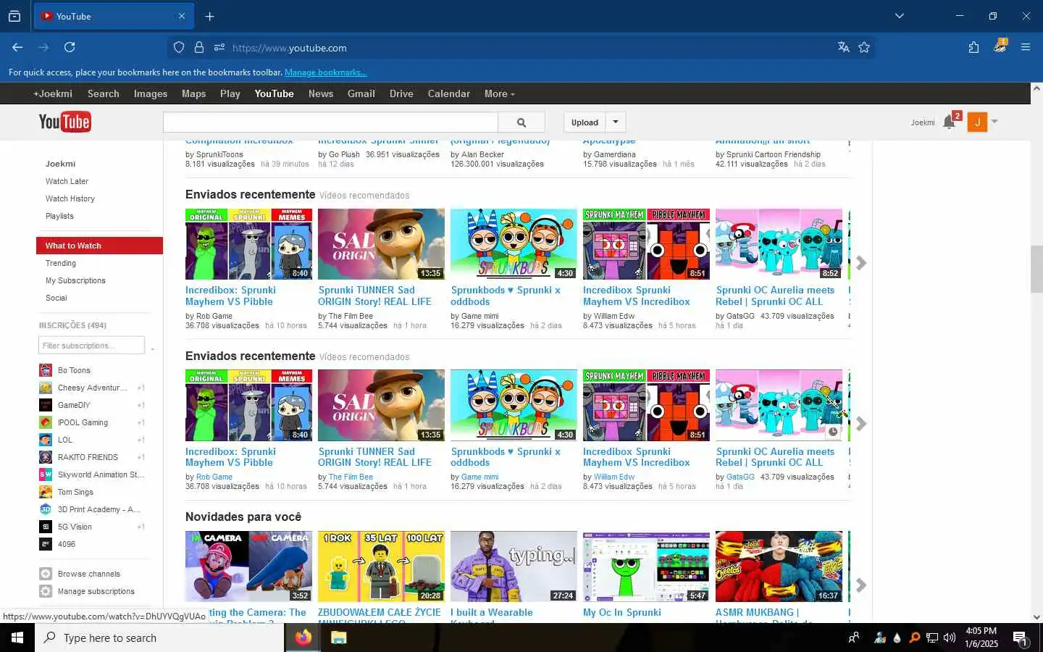The image size is (1043, 652).
Task: Open Watch Later in the sidebar
Action: point(67,181)
